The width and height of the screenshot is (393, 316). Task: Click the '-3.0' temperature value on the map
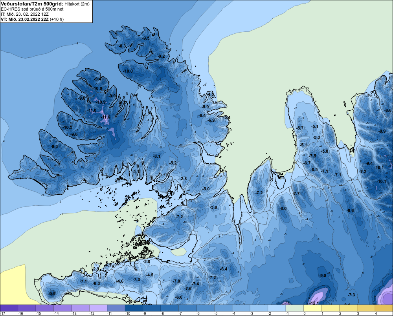point(147,262)
